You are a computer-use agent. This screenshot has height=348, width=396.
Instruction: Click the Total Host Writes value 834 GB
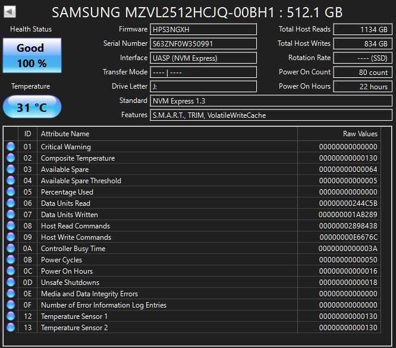pos(363,43)
